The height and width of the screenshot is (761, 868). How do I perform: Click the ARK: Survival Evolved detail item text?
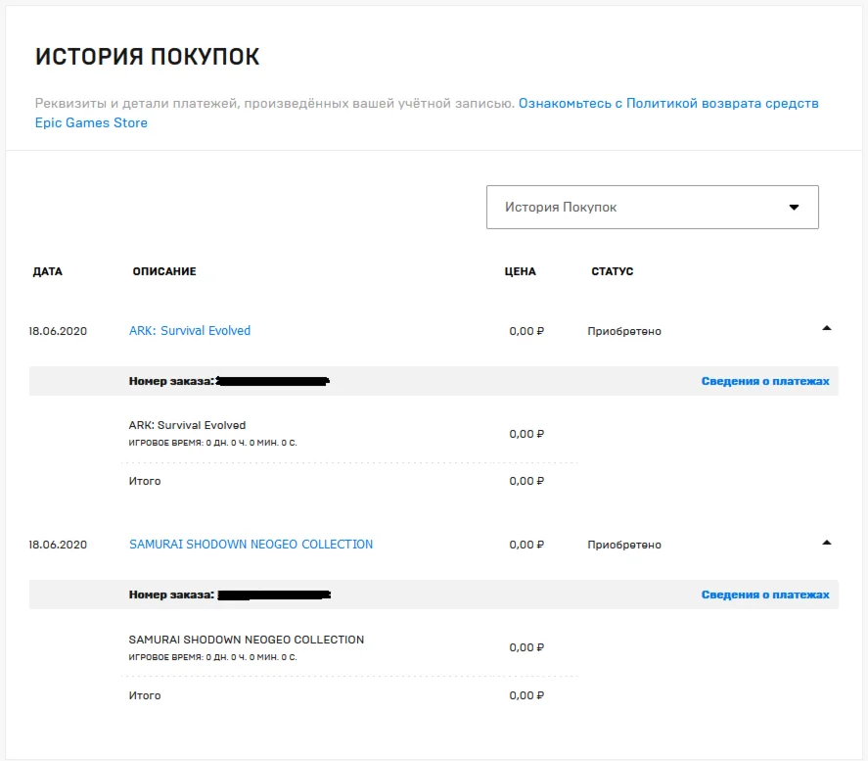pyautogui.click(x=187, y=425)
